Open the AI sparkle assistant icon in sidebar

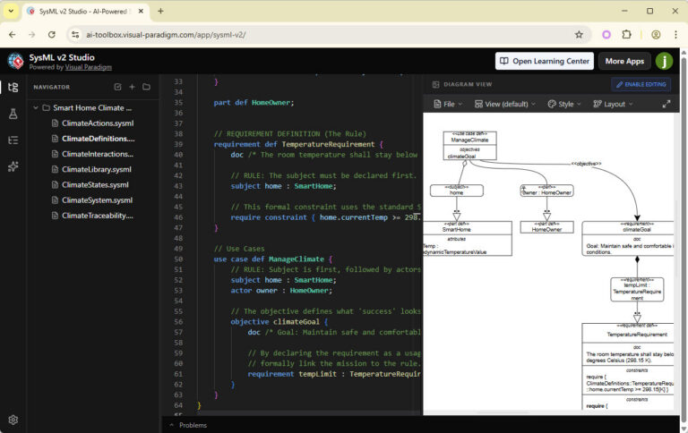[13, 166]
